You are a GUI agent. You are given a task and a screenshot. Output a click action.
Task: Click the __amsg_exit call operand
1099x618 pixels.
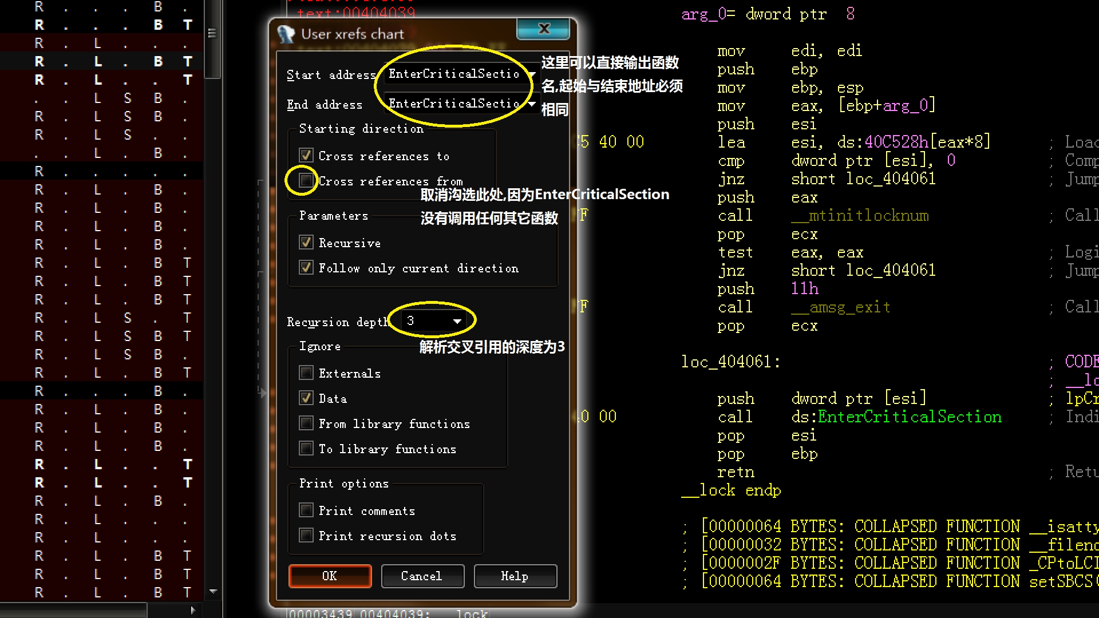[x=840, y=307]
